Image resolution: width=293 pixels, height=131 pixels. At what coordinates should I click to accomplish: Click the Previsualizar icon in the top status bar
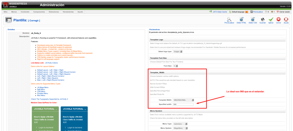[251, 12]
